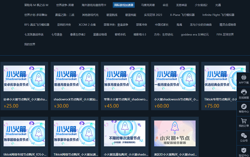The width and height of the screenshot is (250, 157).
Task: Select the 冒险岛 M 枫之谷 M category
Action: point(36,5)
